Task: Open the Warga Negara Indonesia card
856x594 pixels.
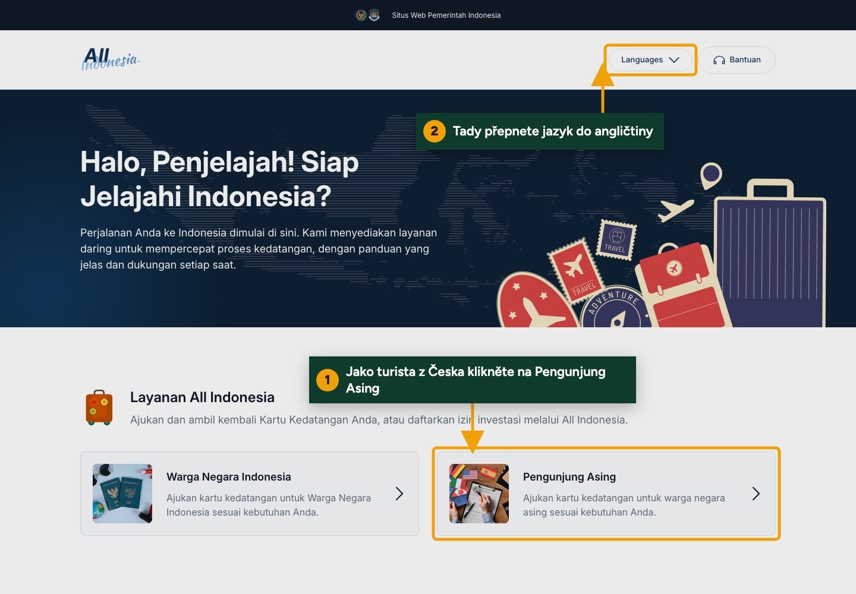Action: pyautogui.click(x=250, y=494)
